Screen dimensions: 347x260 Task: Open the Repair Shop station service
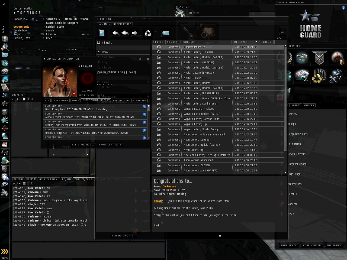(337, 76)
